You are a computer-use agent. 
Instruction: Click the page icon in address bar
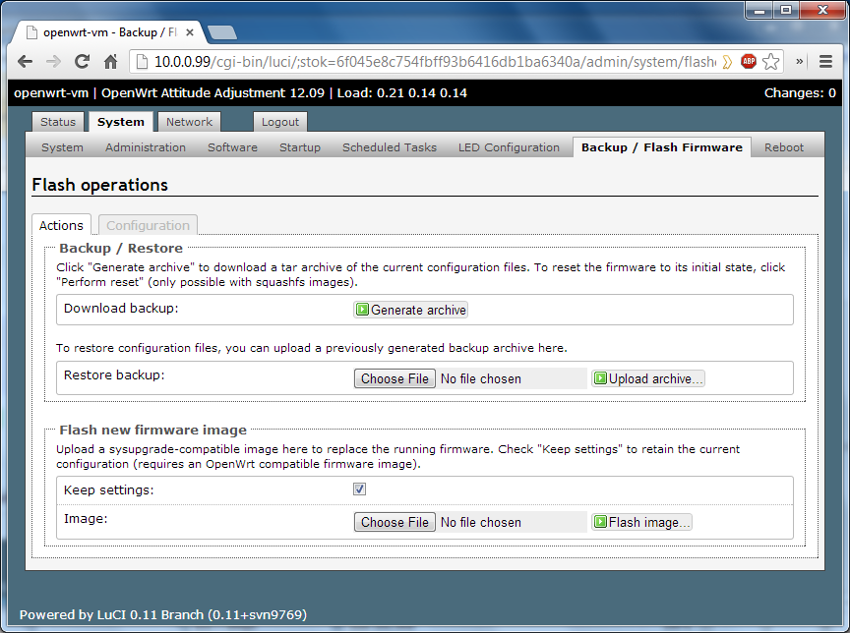(142, 62)
